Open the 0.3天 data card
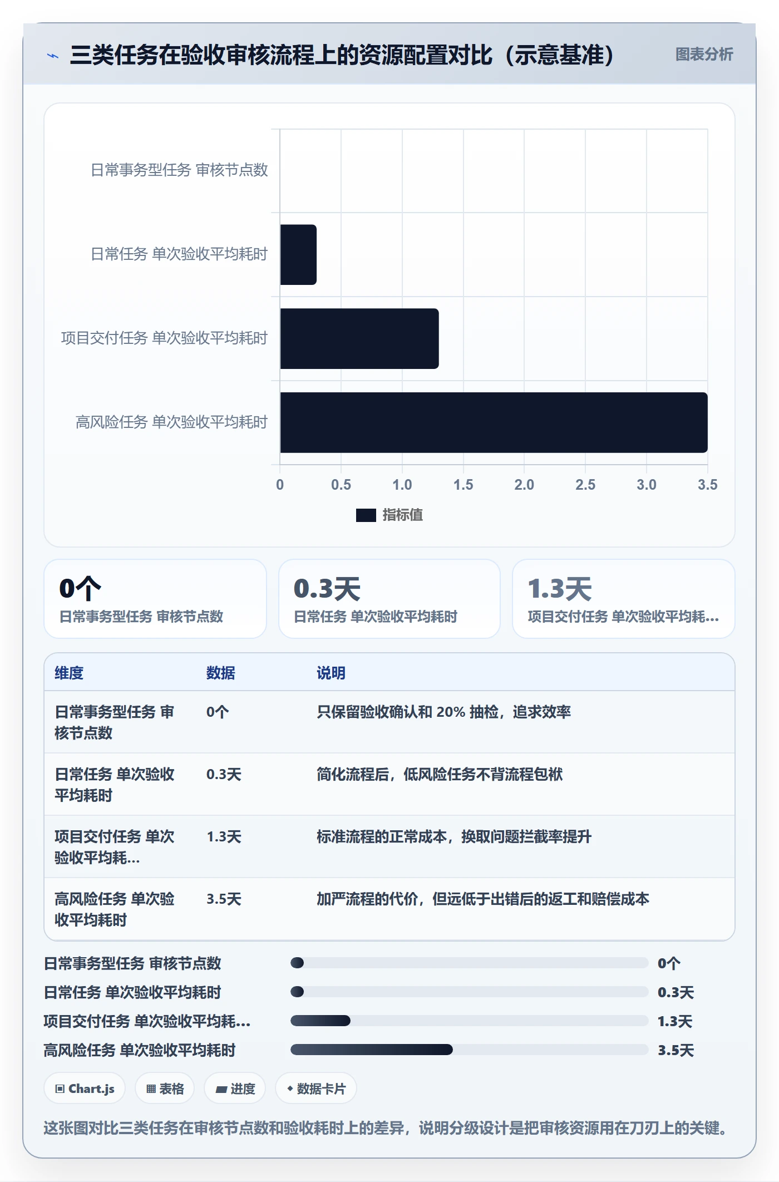779x1182 pixels. [389, 599]
